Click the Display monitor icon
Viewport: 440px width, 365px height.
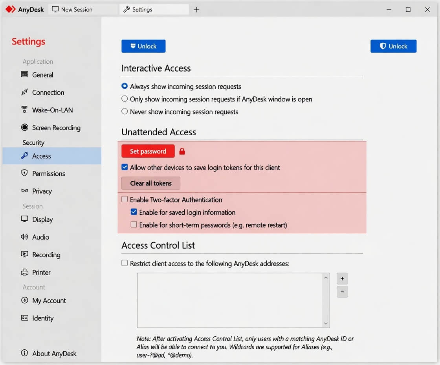(x=25, y=219)
